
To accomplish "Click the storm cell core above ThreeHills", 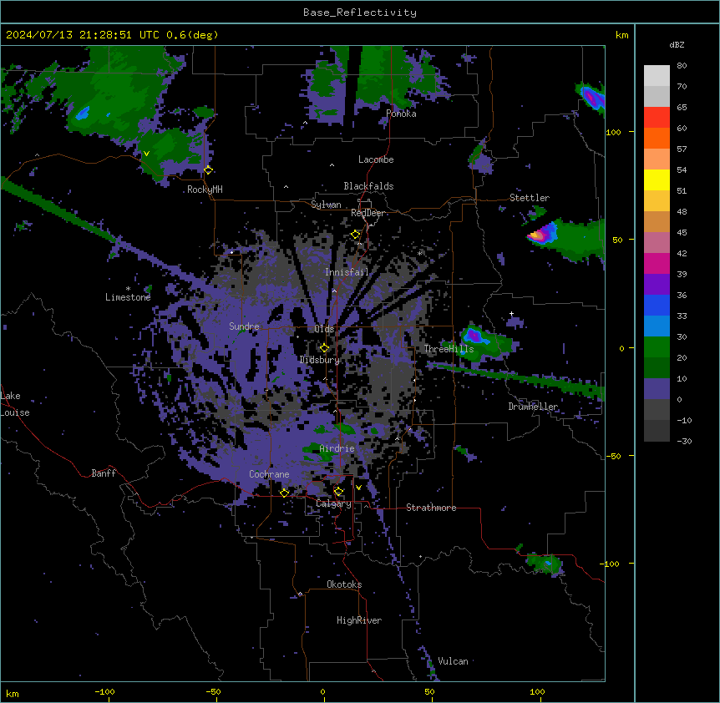I will (x=474, y=336).
